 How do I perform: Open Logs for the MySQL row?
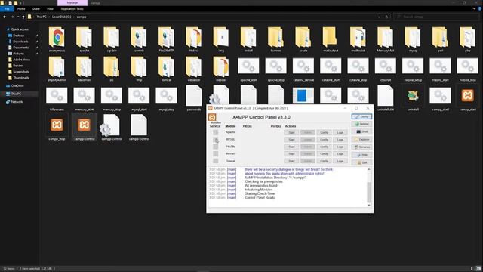(x=340, y=140)
